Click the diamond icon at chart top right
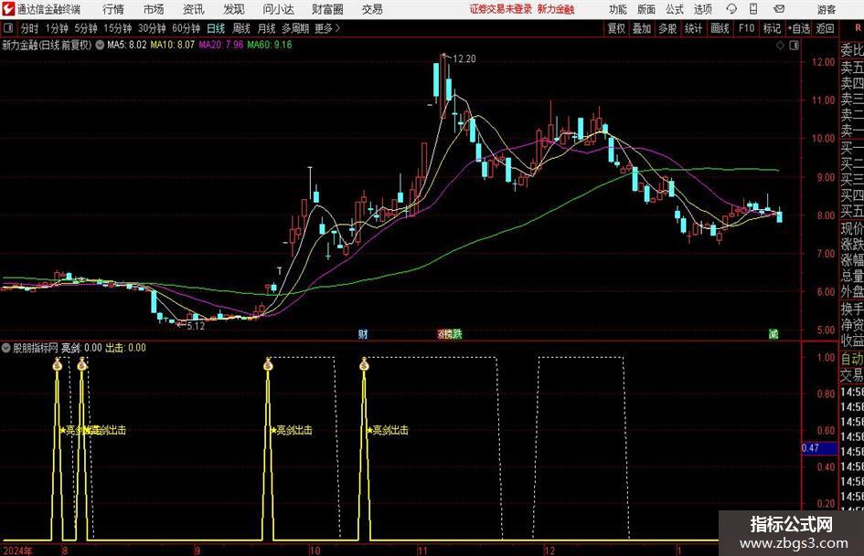This screenshot has width=864, height=556. click(780, 46)
